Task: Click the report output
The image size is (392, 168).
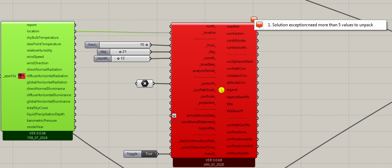Action: [x=32, y=25]
